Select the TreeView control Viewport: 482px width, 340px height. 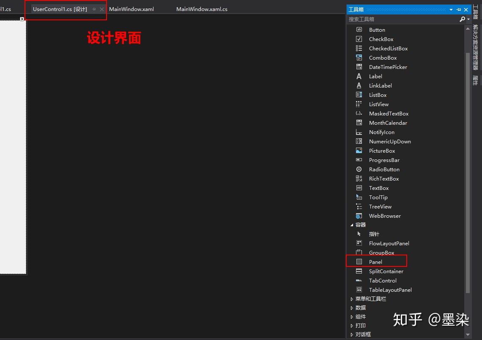(x=380, y=206)
